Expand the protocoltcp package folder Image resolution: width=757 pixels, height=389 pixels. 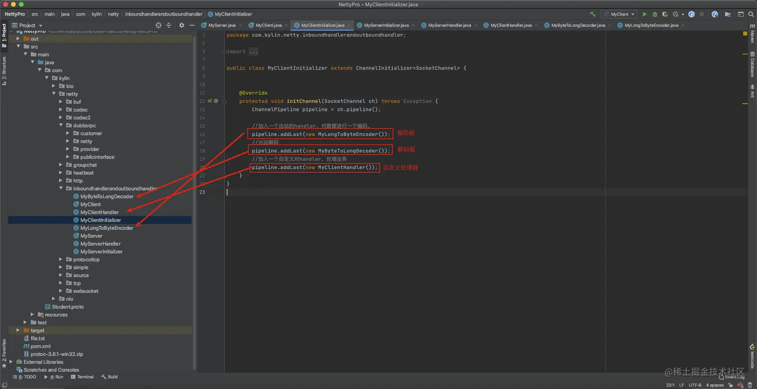pyautogui.click(x=61, y=259)
